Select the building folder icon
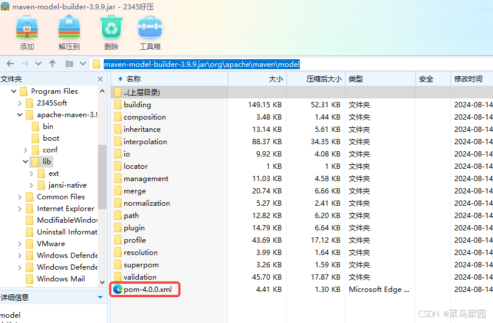The height and width of the screenshot is (323, 493). (118, 104)
